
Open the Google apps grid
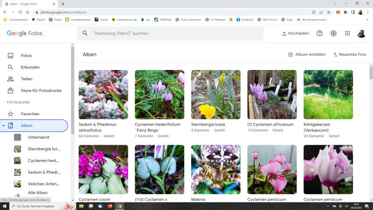pyautogui.click(x=347, y=34)
